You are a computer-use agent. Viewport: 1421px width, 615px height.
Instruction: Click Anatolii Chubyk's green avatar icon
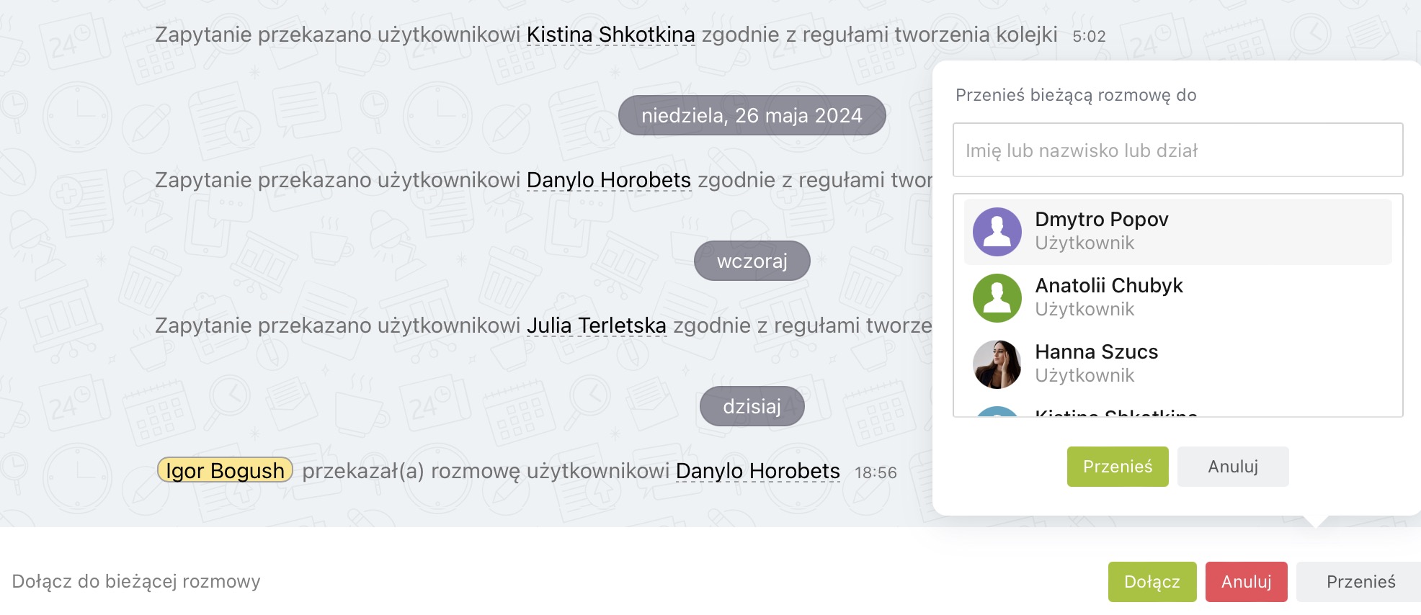997,298
